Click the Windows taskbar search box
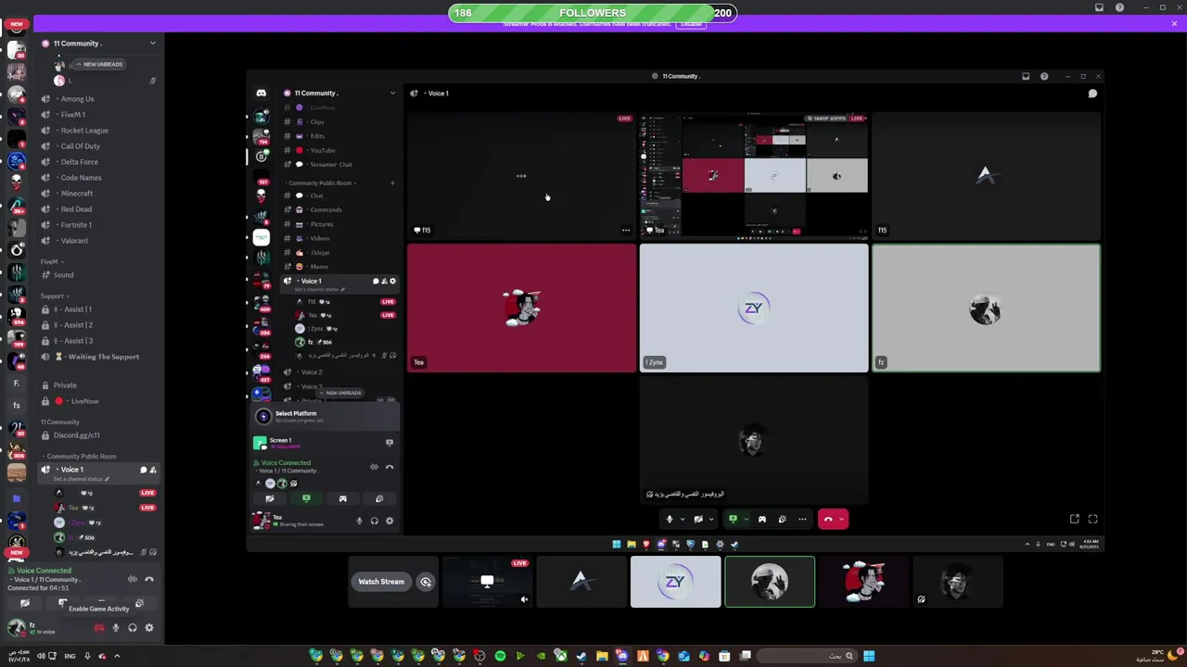This screenshot has height=667, width=1187. coord(809,656)
